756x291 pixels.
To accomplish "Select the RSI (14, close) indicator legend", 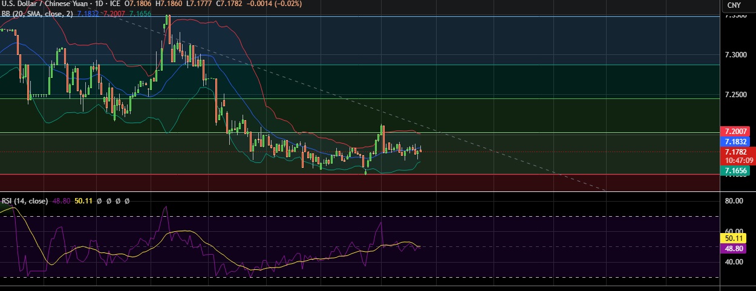I will pyautogui.click(x=24, y=200).
